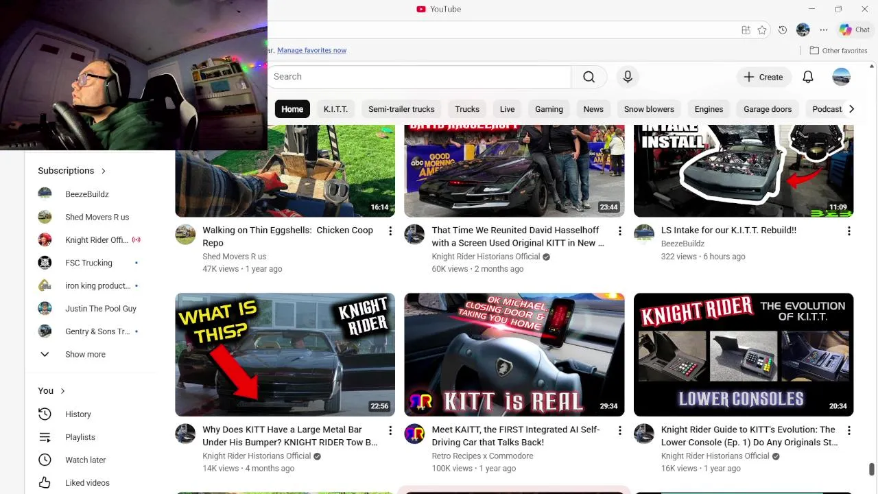This screenshot has height=494, width=878.
Task: Open Playlists icon in sidebar
Action: coord(45,437)
